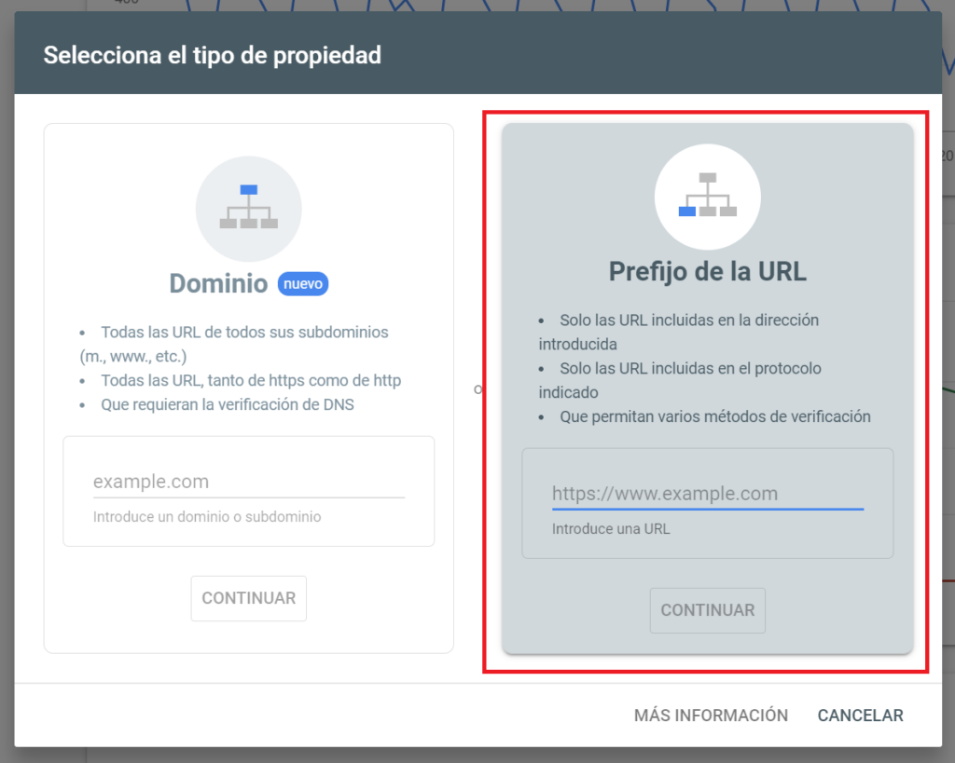Focus the https://www.example.com URL input field

pos(707,494)
